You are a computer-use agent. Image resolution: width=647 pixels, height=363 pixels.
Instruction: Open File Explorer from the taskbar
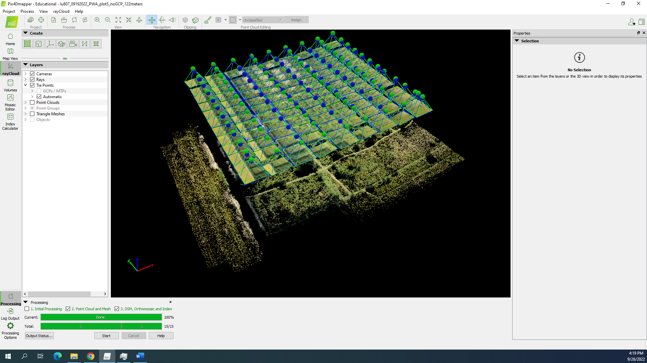pyautogui.click(x=74, y=356)
